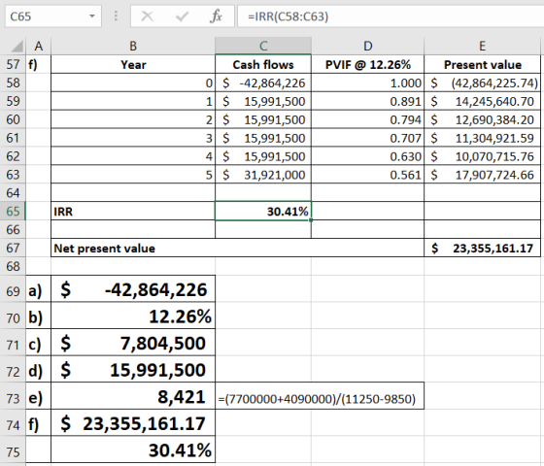
Task: Click answer f) value 23,355,161.17 in row 74
Action: (133, 423)
